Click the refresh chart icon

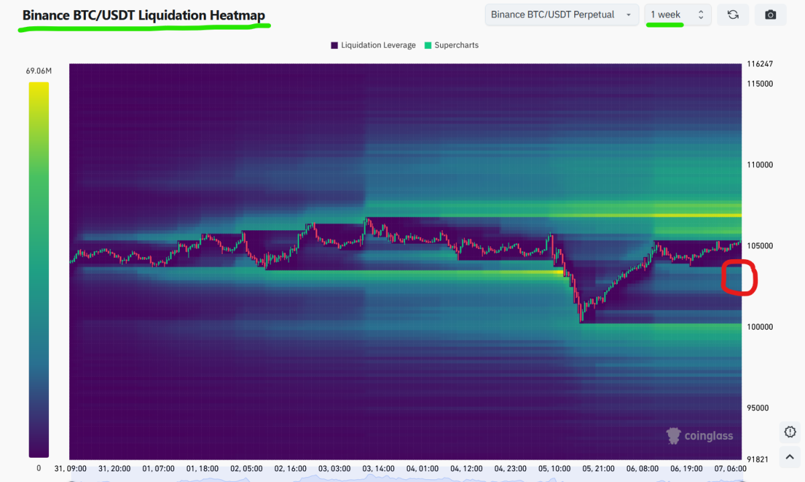733,15
